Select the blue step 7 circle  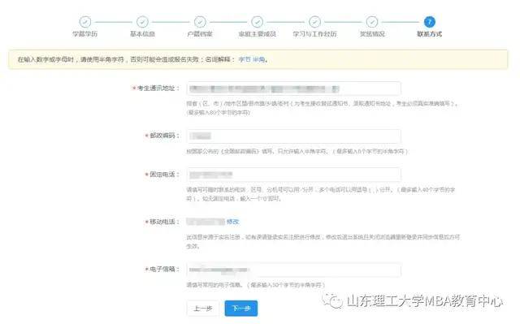click(430, 22)
